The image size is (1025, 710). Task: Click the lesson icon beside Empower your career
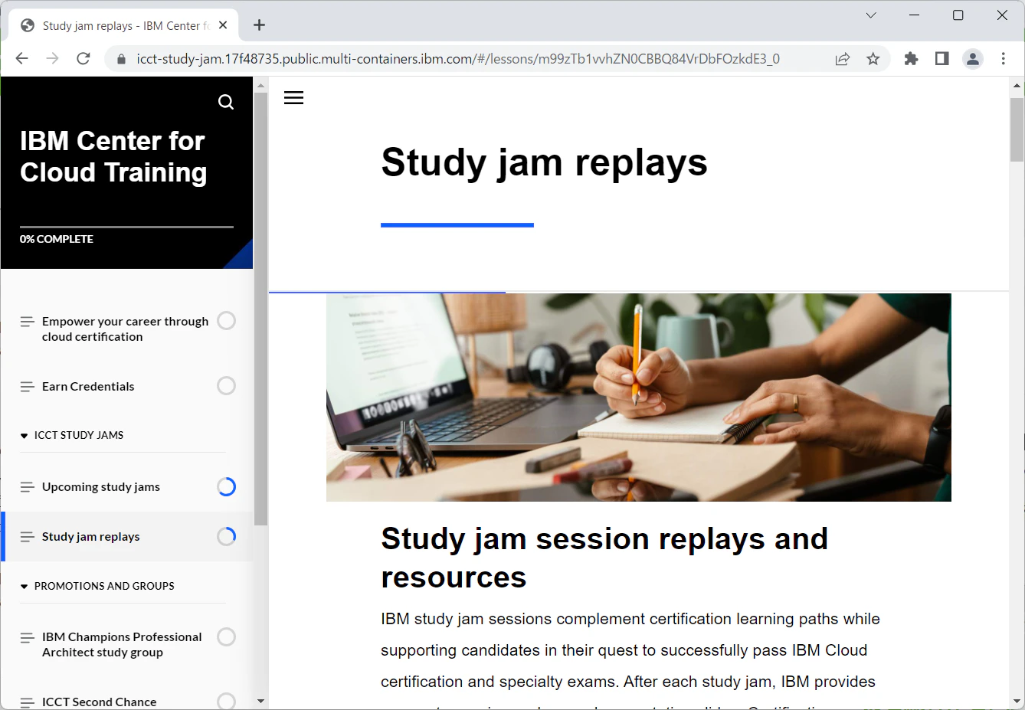[28, 322]
